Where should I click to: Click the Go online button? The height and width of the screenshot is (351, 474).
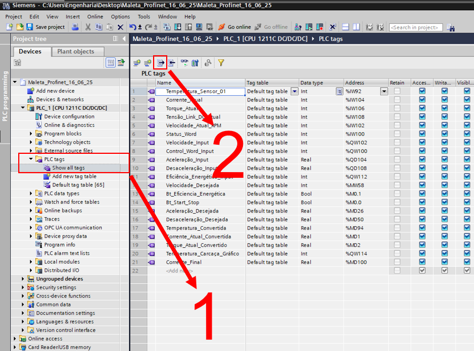pyautogui.click(x=234, y=27)
